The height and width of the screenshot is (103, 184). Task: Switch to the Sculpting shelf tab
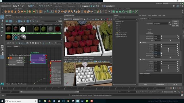(x=27, y=9)
